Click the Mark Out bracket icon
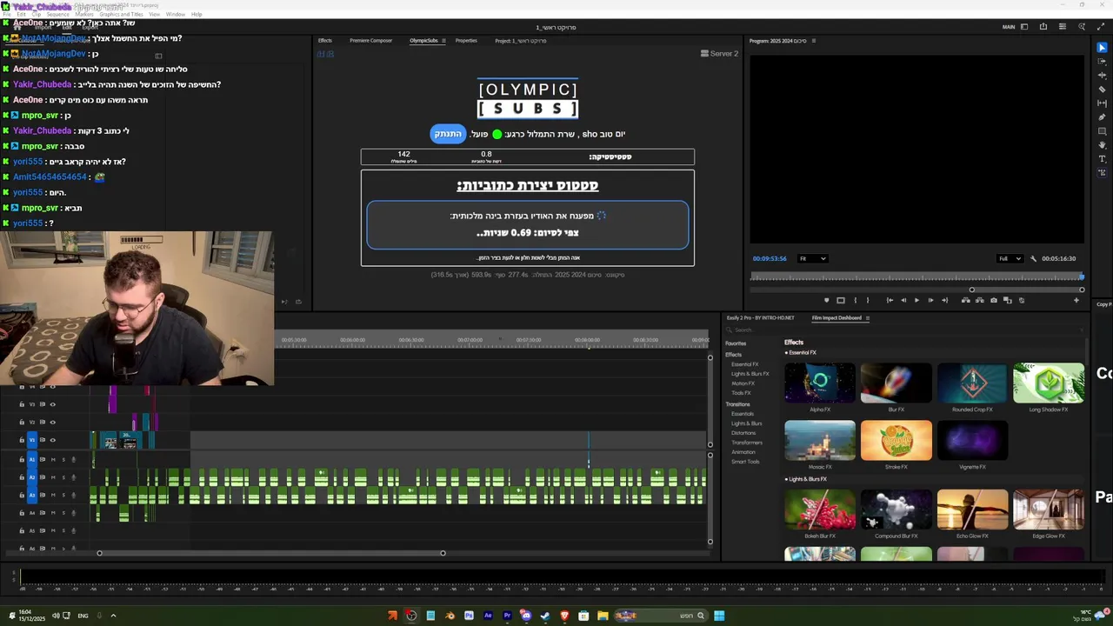The width and height of the screenshot is (1113, 626). (868, 300)
